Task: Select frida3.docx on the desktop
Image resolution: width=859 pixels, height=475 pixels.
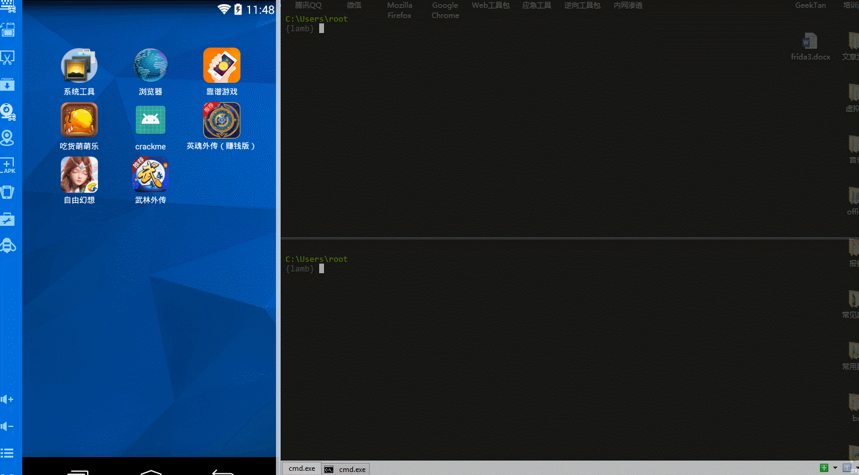Action: [810, 47]
